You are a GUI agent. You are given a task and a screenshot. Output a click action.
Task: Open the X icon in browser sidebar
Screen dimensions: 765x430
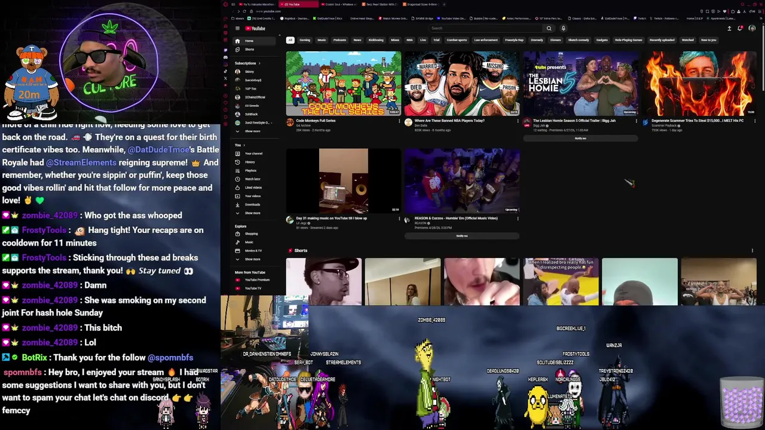click(225, 78)
